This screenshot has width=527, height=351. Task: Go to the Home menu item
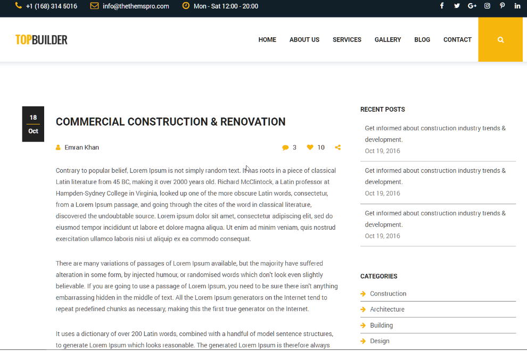tap(267, 40)
